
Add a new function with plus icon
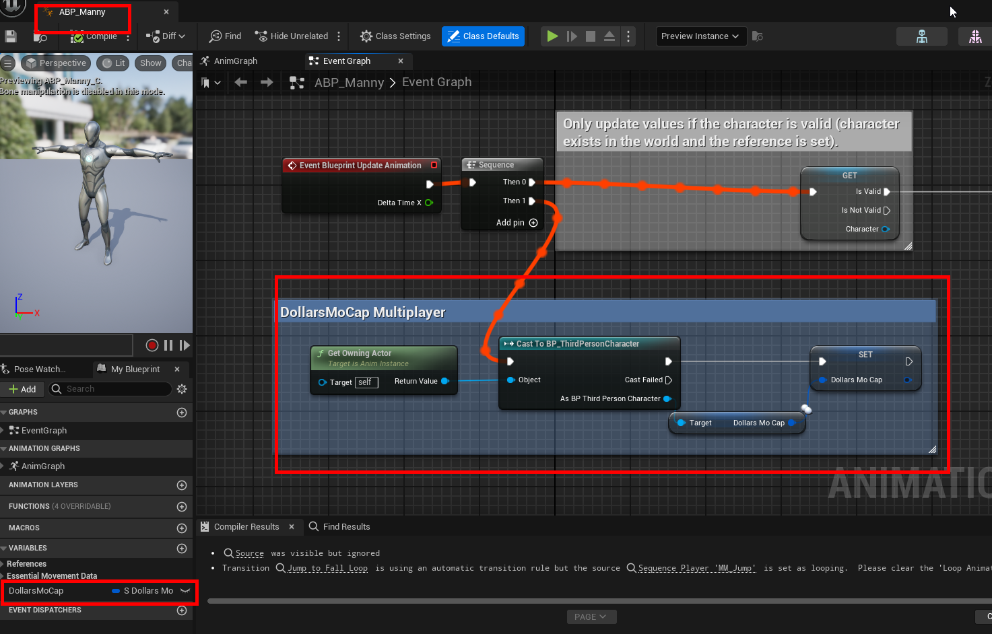(x=182, y=507)
